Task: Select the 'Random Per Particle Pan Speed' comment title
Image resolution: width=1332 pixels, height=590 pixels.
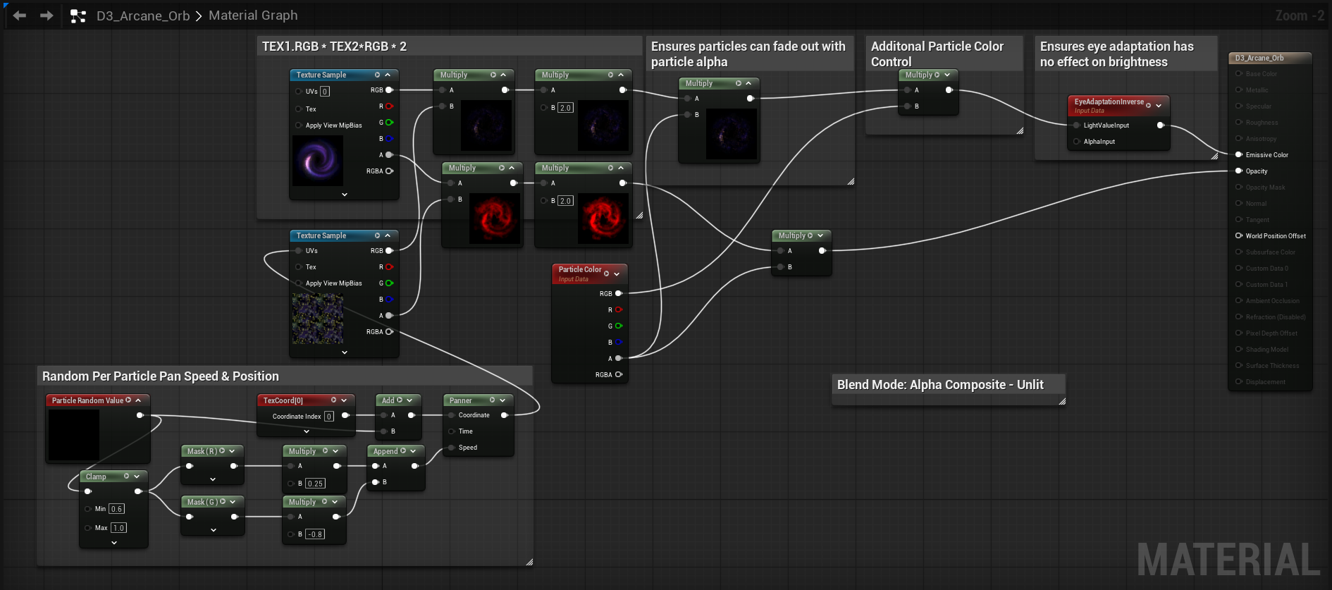Action: 161,376
